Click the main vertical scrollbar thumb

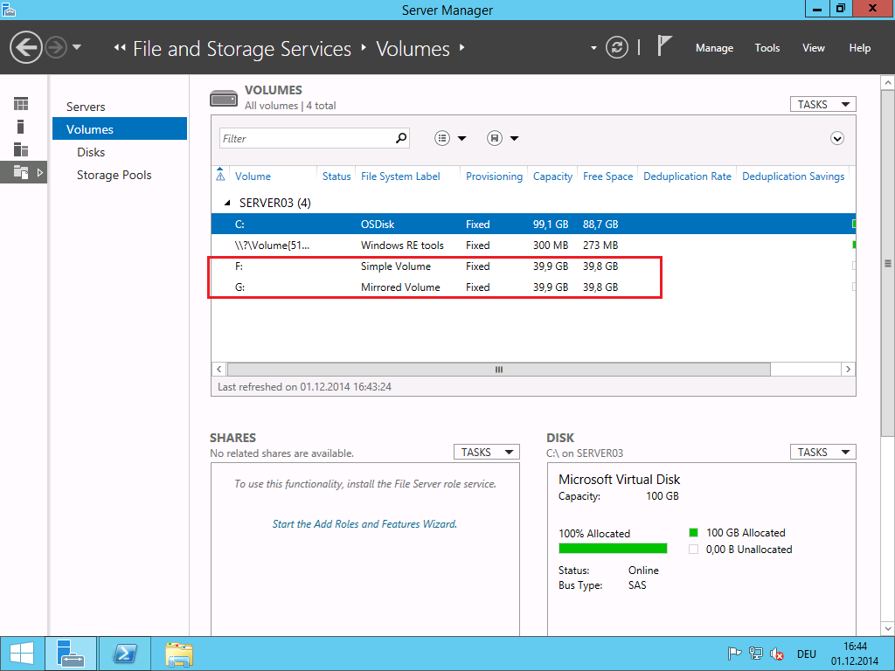pyautogui.click(x=888, y=264)
